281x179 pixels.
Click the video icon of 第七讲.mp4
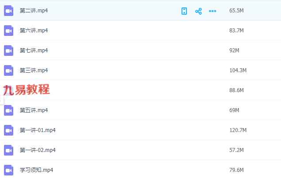(x=8, y=51)
